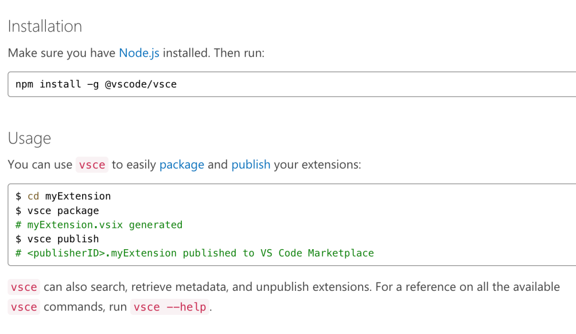This screenshot has height=334, width=576.
Task: Follow the publish link
Action: coord(251,165)
